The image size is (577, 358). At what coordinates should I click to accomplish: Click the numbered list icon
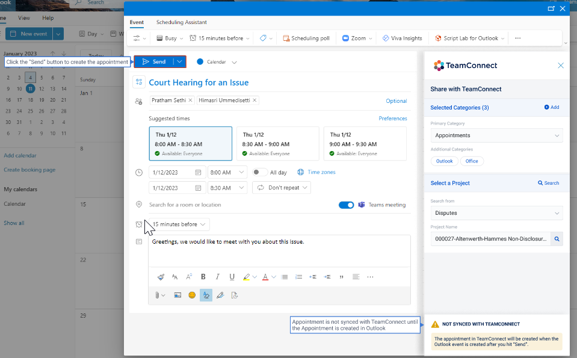point(299,277)
